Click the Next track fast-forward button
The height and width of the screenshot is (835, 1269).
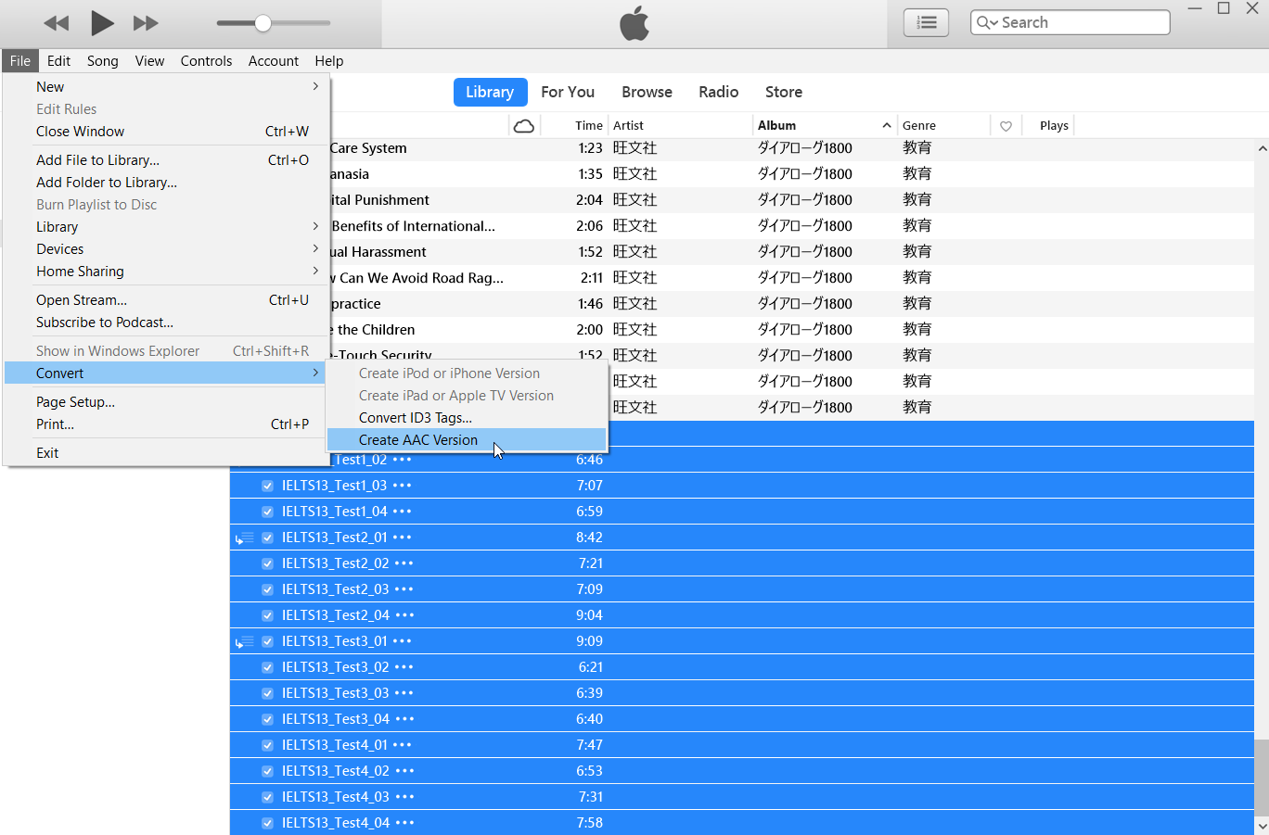[146, 23]
